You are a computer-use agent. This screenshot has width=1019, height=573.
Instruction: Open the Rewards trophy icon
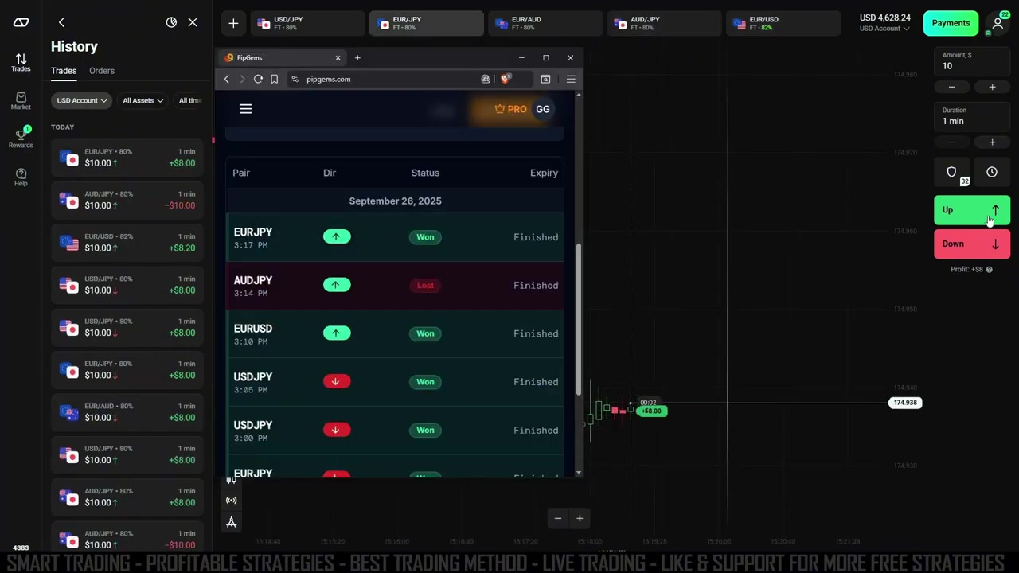pos(21,138)
